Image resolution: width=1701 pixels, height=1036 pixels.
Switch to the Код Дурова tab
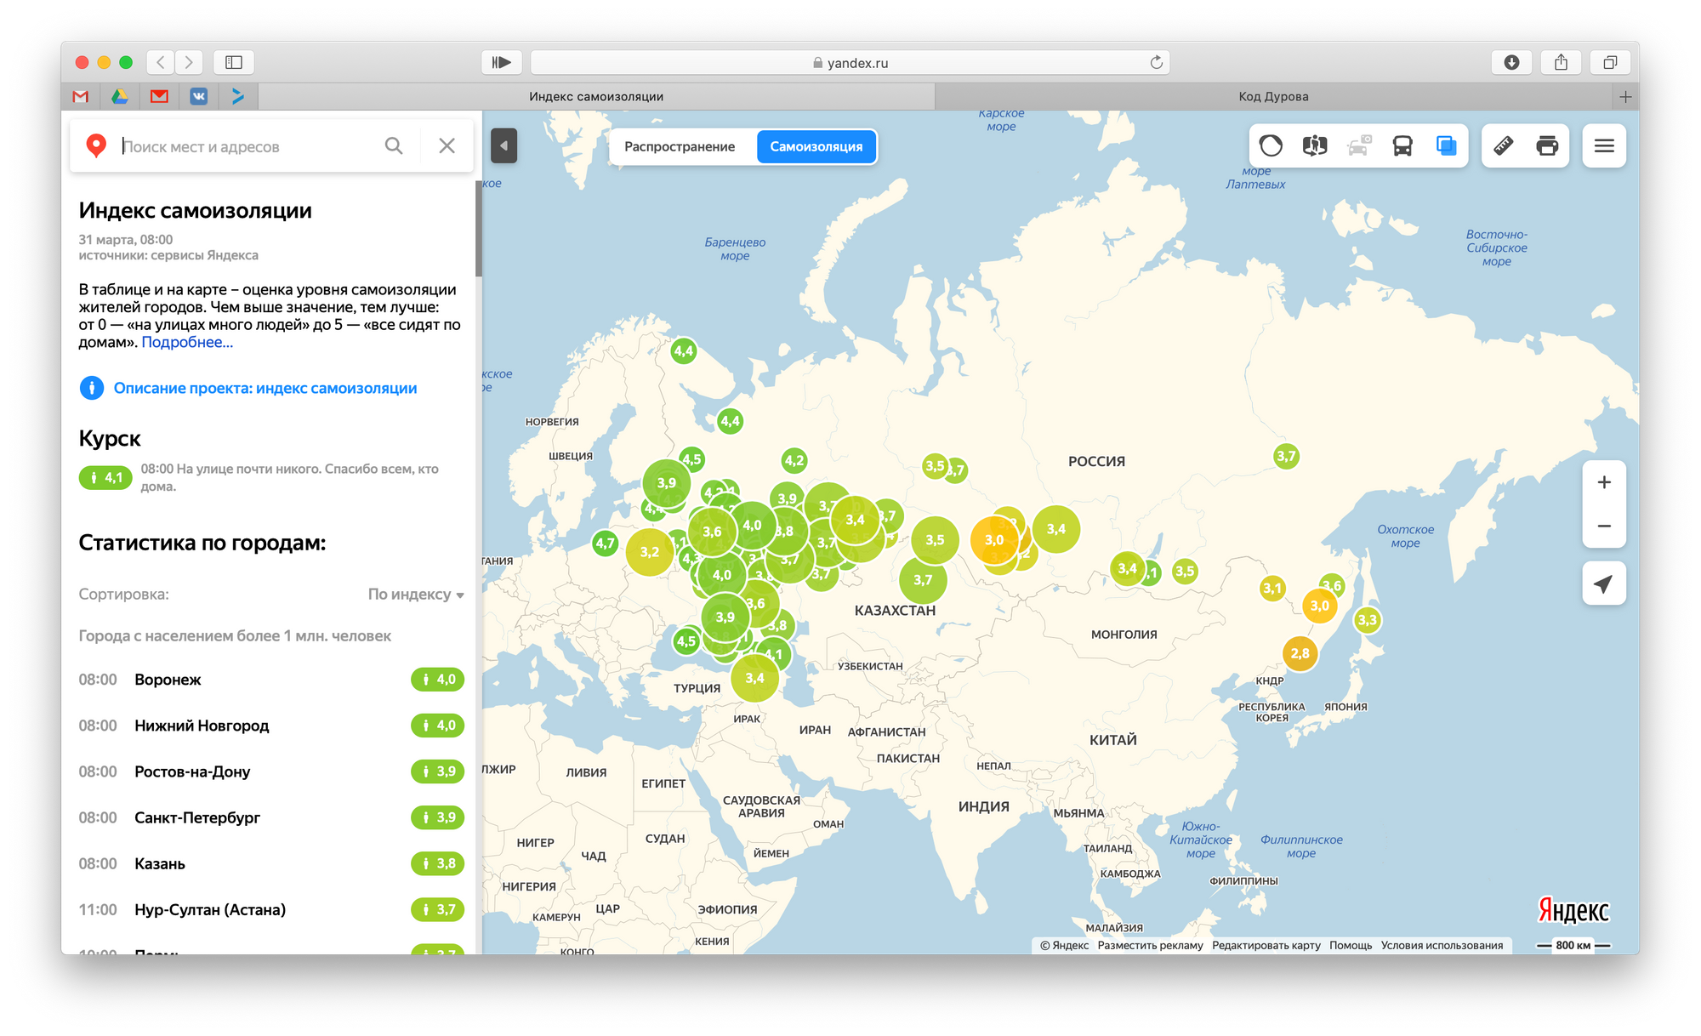1273,97
